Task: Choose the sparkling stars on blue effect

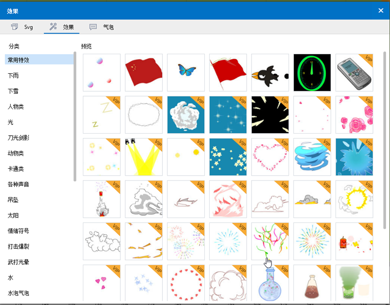Action: [228, 115]
